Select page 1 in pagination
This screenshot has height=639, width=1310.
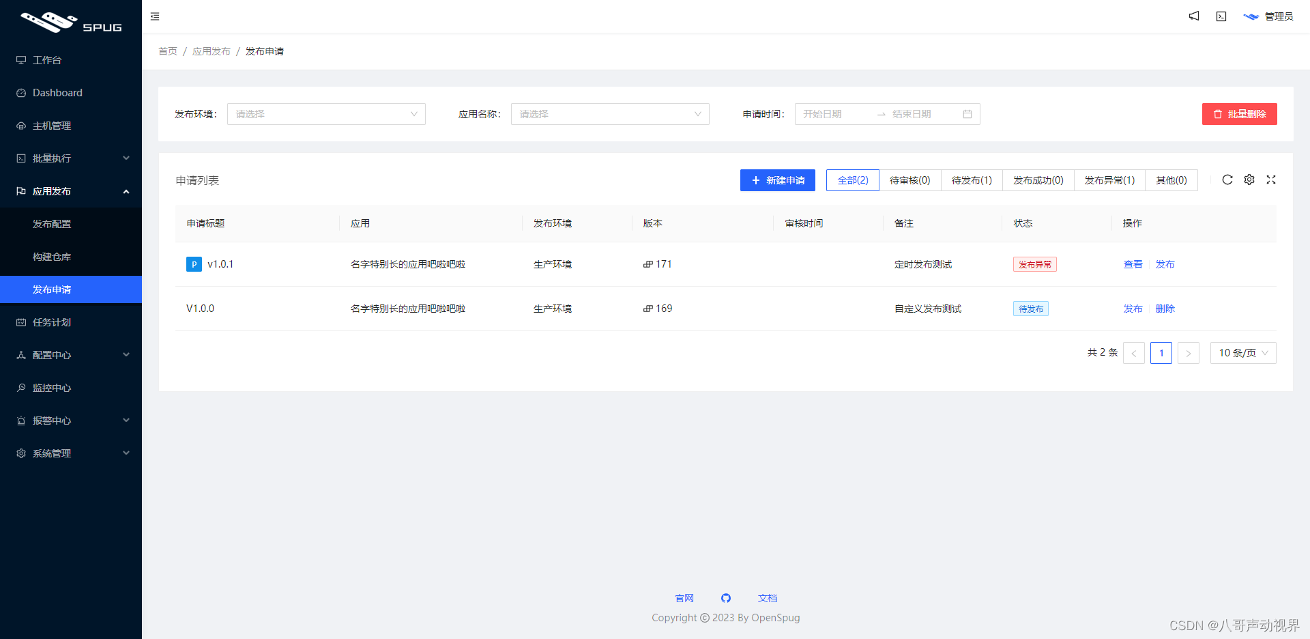[x=1161, y=353]
